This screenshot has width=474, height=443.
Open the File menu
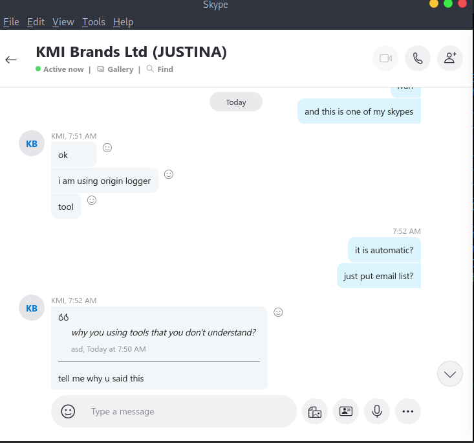pyautogui.click(x=11, y=22)
